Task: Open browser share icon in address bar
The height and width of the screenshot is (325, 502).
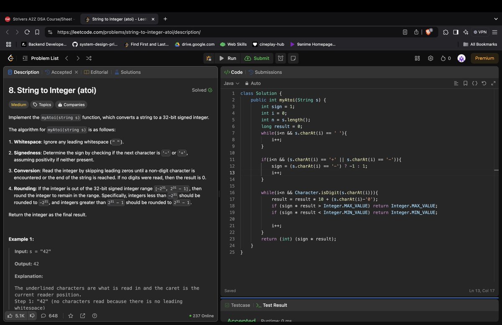Action: click(x=417, y=32)
